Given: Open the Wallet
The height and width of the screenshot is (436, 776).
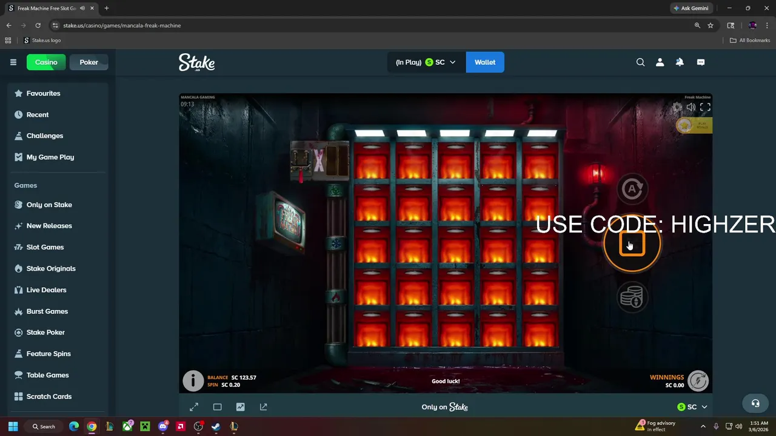Looking at the screenshot, I should pos(485,62).
